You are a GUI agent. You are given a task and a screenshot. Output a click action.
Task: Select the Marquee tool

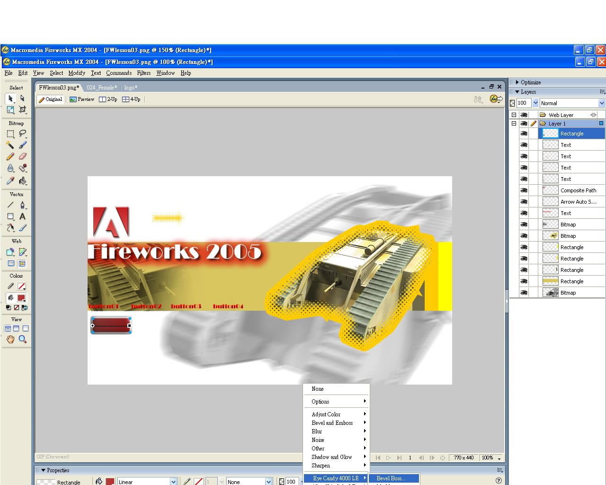[x=10, y=134]
